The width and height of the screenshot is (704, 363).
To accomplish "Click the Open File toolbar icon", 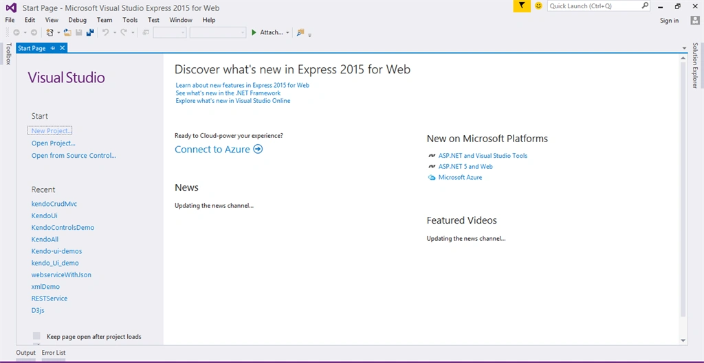I will (x=67, y=33).
